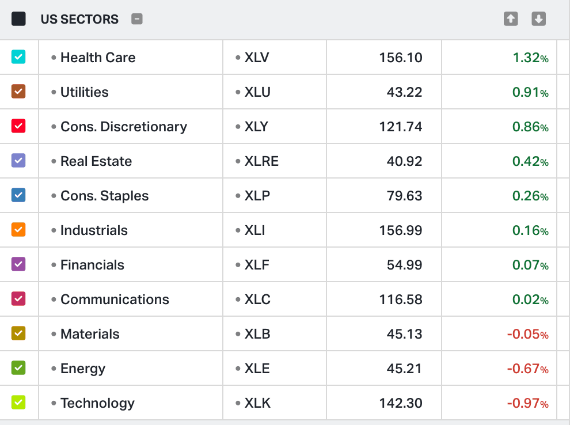The height and width of the screenshot is (425, 570).
Task: Uncheck the Utilities brown checkbox
Action: (18, 92)
